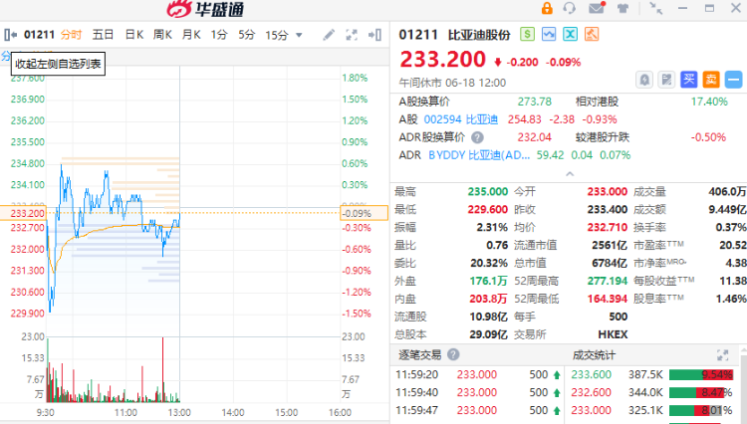Switch to the 成交统计 trade statistics tab
747x424 pixels.
coord(594,355)
